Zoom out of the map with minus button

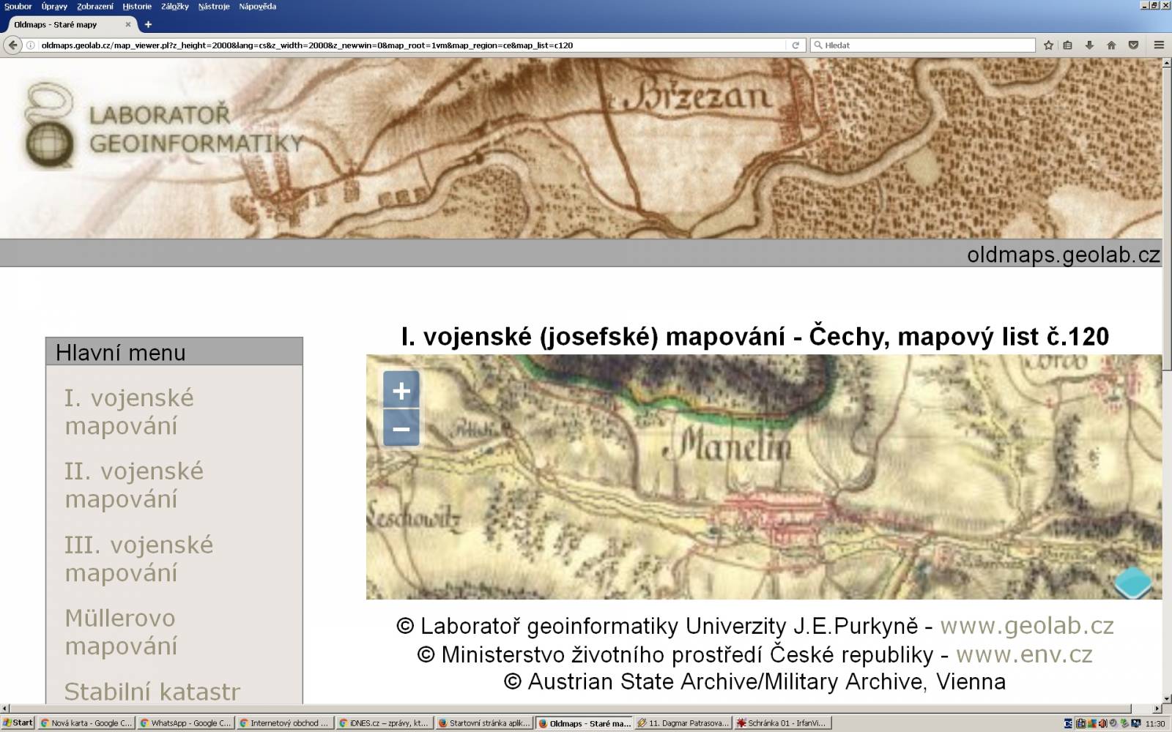(x=401, y=427)
